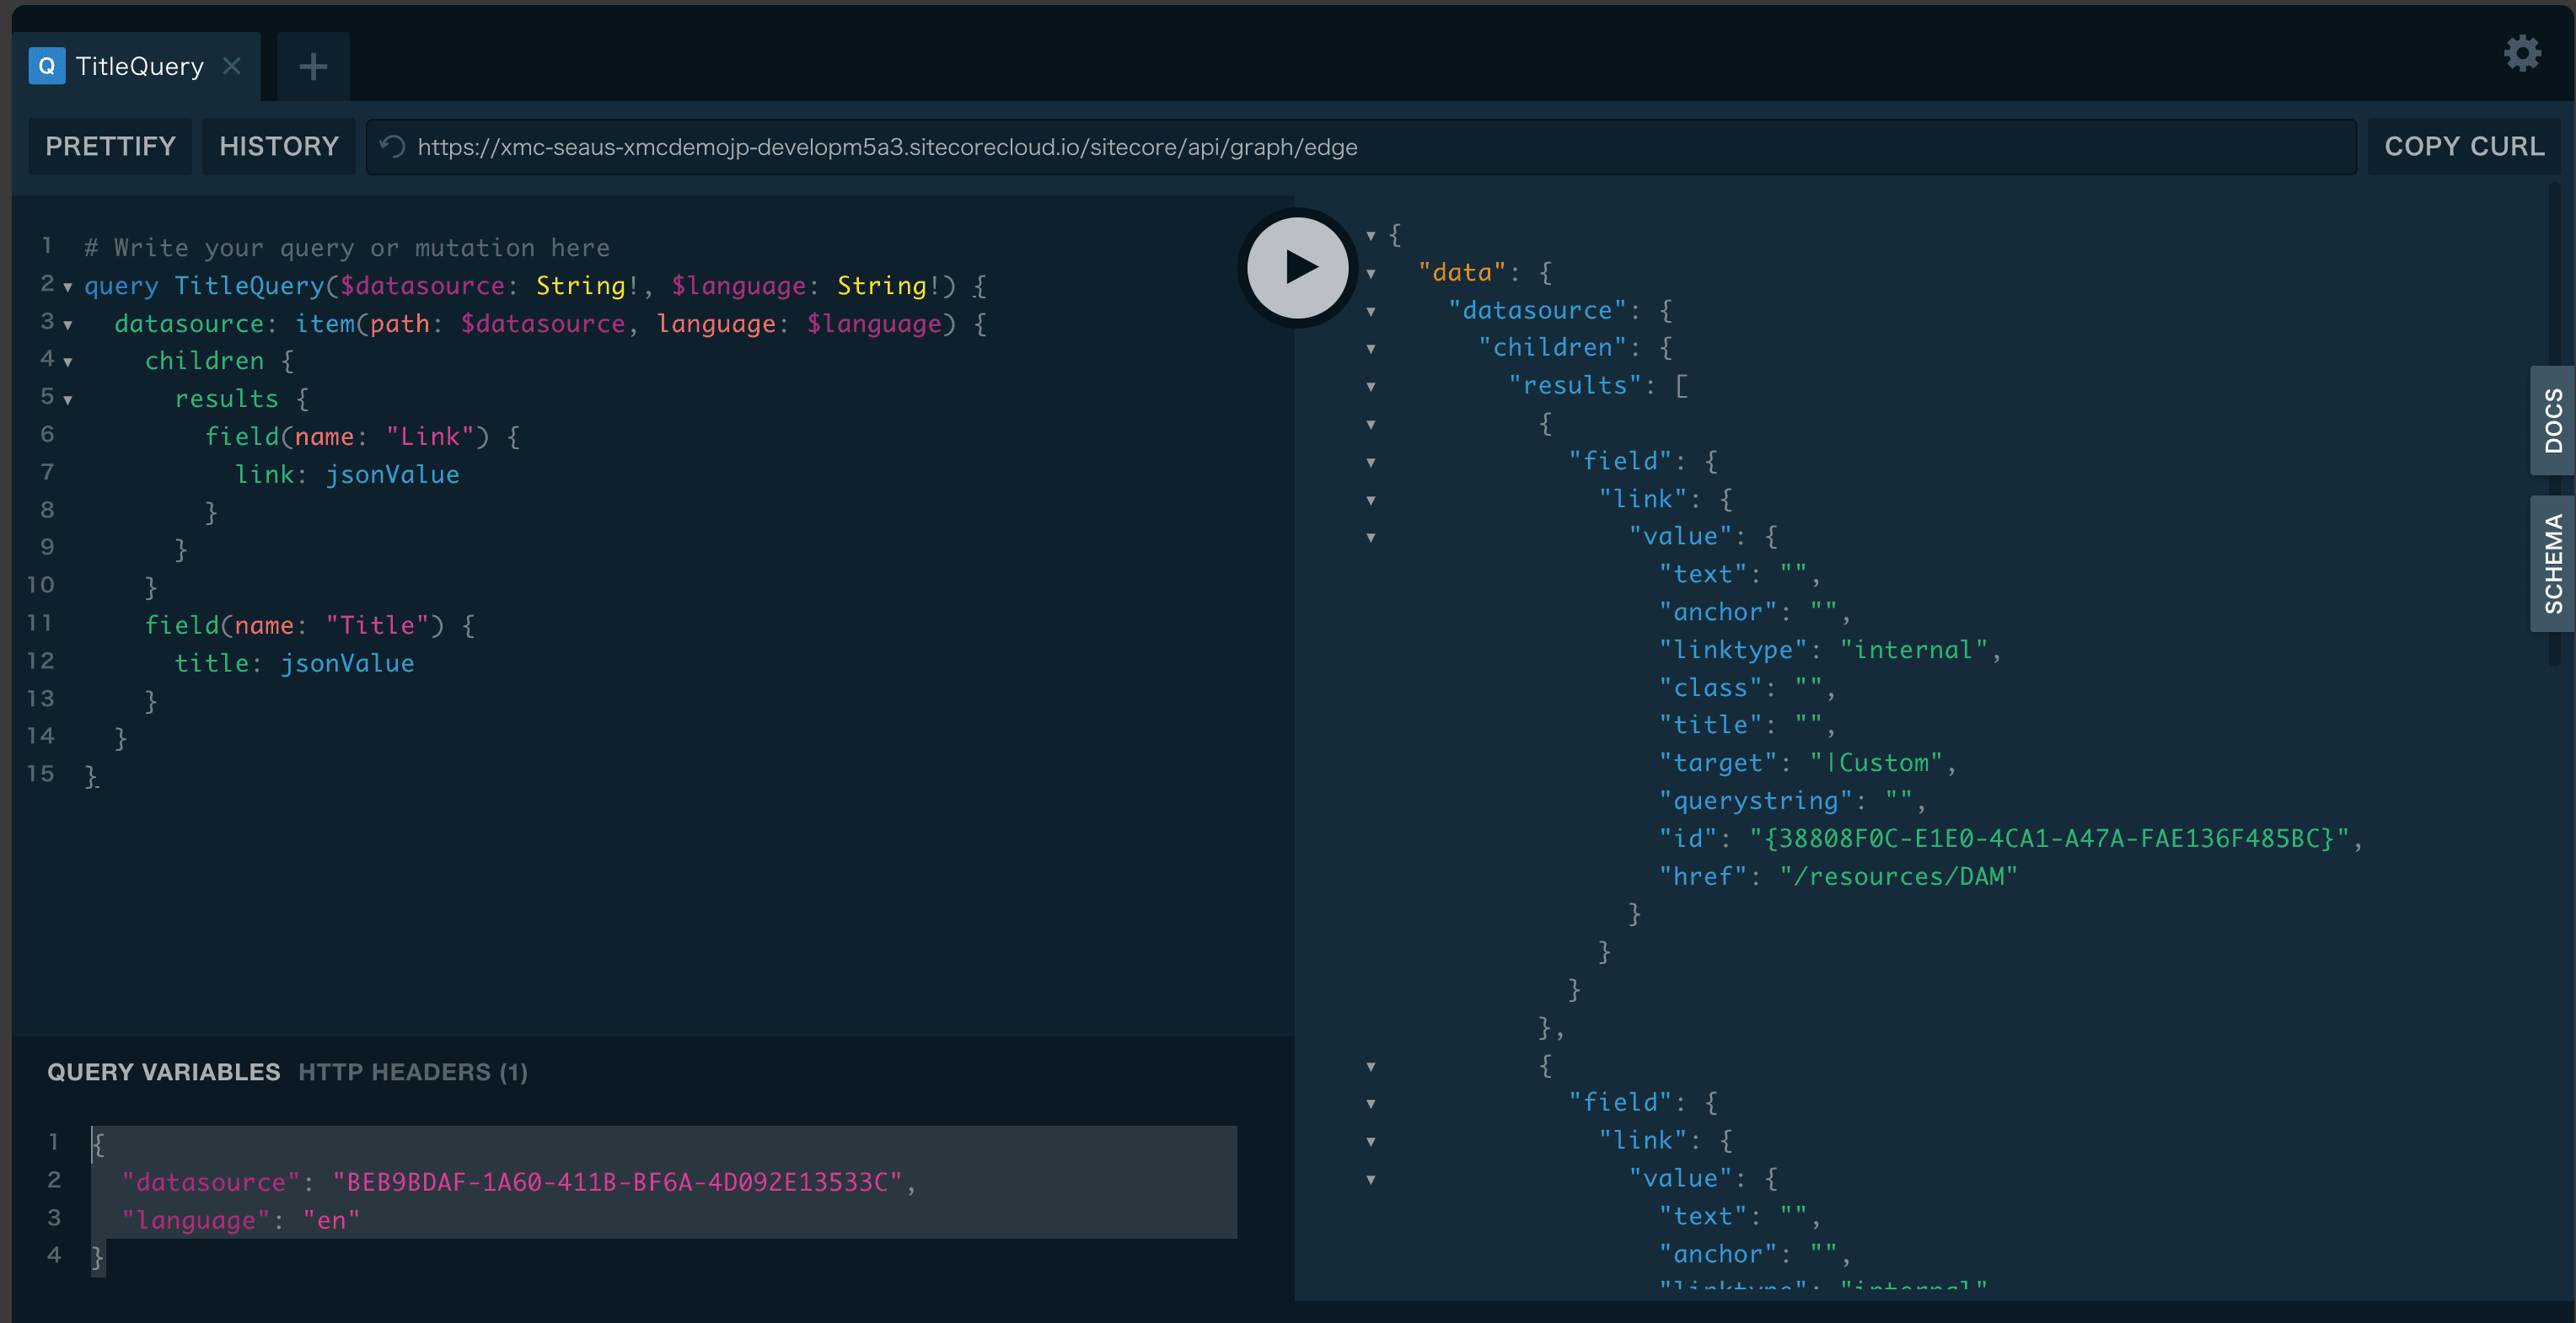Open the SCHEMA side panel
Viewport: 2576px width, 1323px height.
[2553, 563]
